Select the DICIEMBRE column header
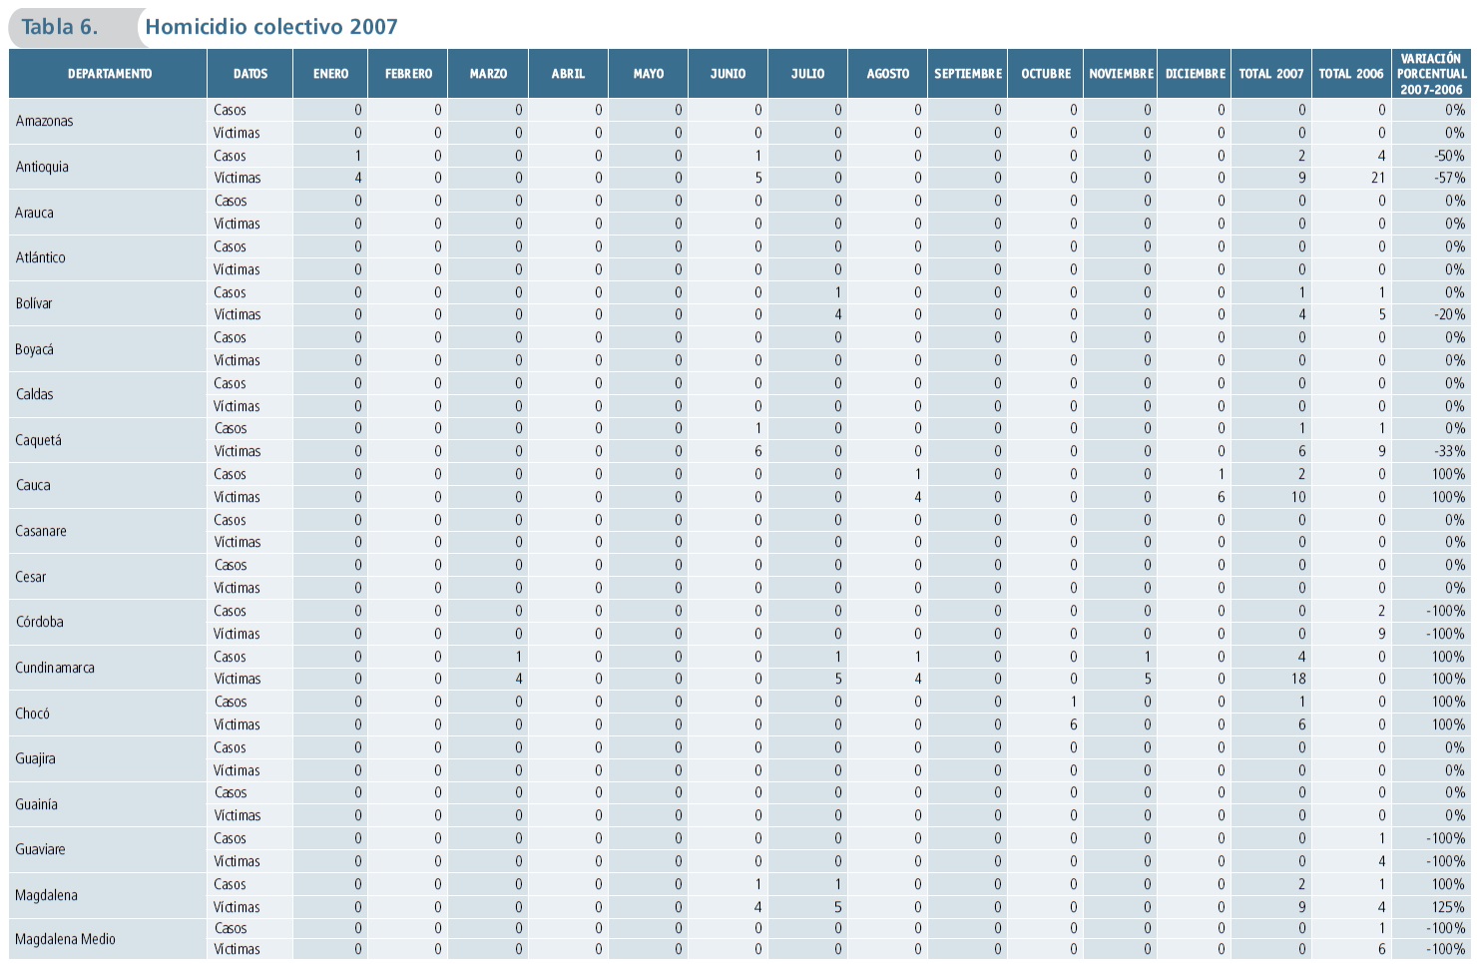 tap(1195, 74)
